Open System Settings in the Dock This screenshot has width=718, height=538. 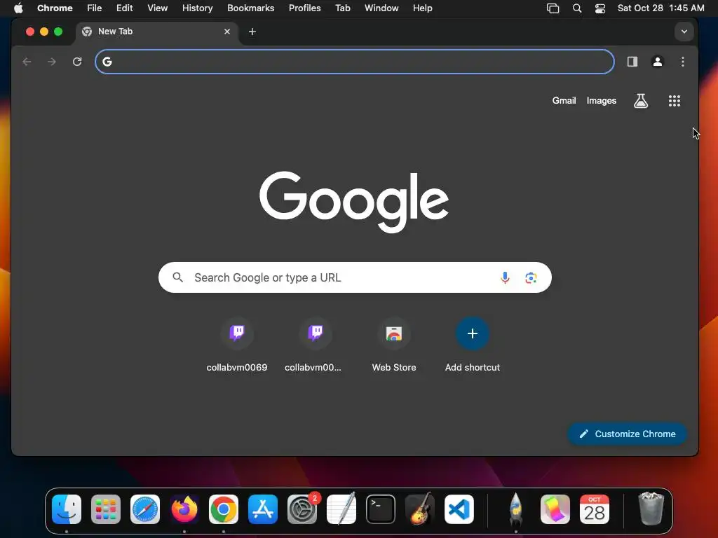302,509
